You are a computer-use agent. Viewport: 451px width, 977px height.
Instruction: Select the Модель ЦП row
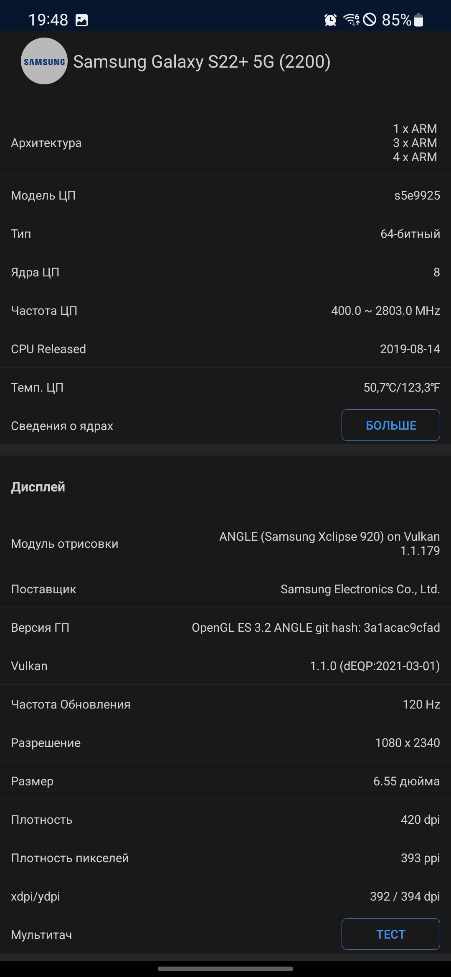point(225,195)
